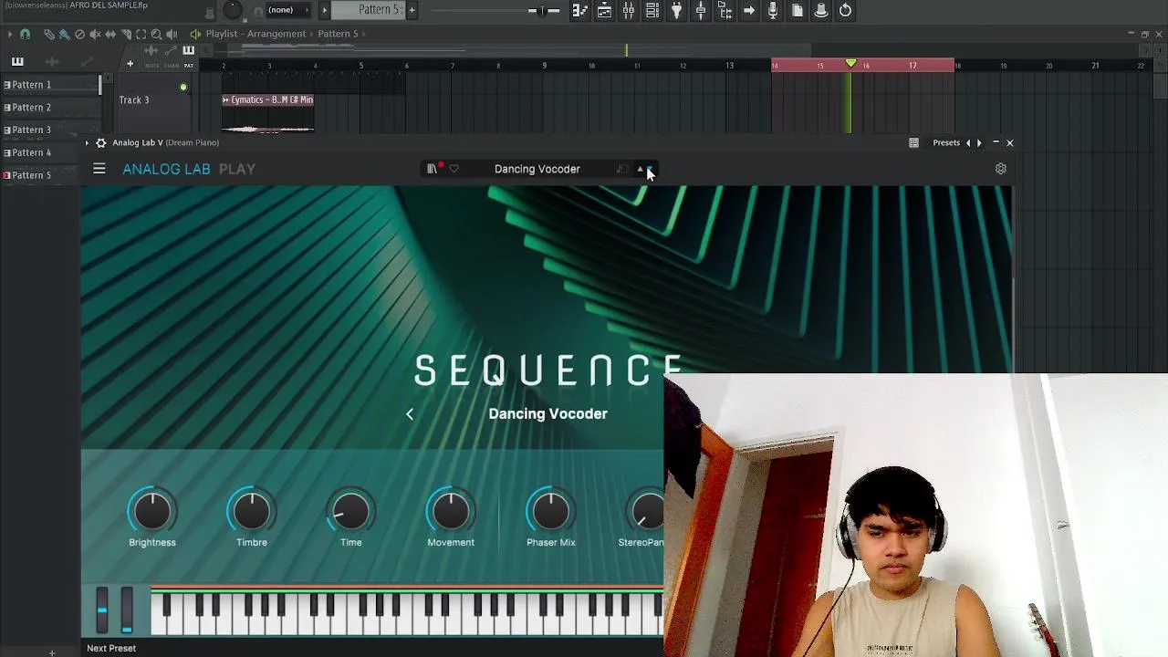The image size is (1168, 657).
Task: Open the Presets dropdown in plugin titlebar
Action: [945, 142]
